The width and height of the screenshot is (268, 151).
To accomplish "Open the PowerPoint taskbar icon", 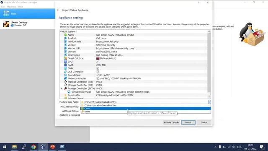I will point(52,147).
